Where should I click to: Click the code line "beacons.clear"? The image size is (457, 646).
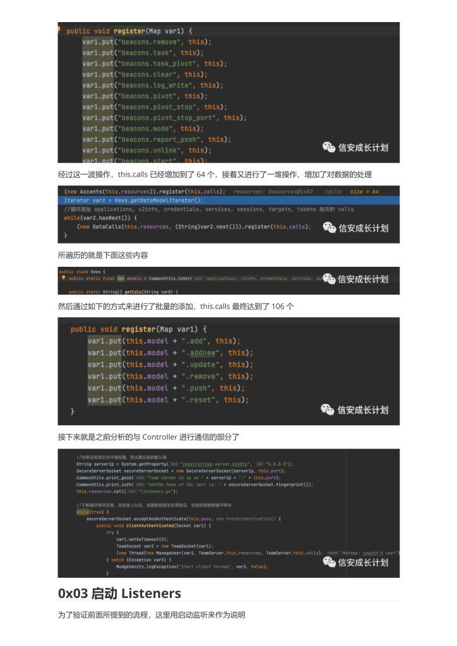pyautogui.click(x=145, y=74)
